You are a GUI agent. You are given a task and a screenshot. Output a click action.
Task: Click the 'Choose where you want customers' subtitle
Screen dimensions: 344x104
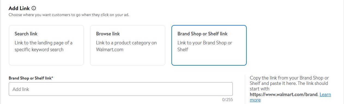coord(69,15)
